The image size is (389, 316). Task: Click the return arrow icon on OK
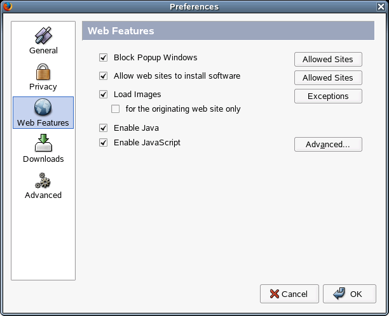[339, 294]
